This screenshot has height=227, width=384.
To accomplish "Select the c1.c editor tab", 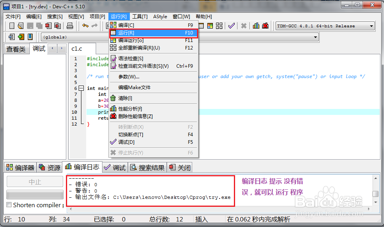I will 82,49.
